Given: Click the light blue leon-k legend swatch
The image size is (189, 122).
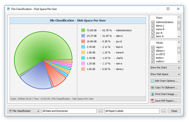Looking at the screenshot, I should (x=83, y=47).
